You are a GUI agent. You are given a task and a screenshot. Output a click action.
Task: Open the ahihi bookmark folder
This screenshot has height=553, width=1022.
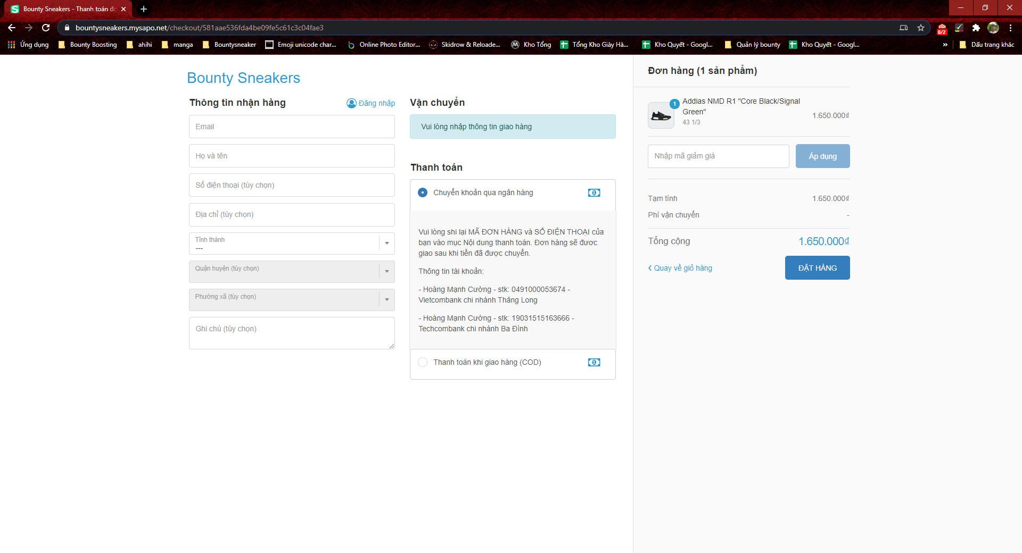[x=139, y=45]
